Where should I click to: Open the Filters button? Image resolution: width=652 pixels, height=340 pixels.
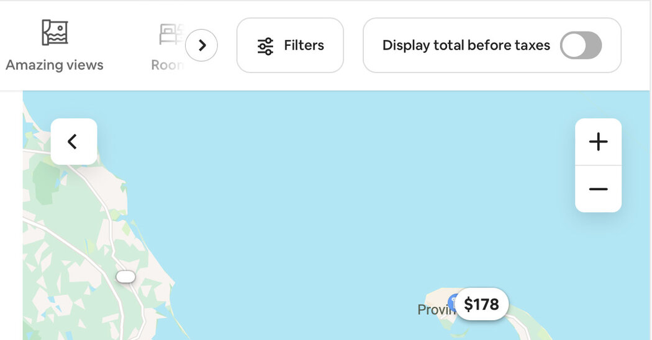pyautogui.click(x=290, y=45)
